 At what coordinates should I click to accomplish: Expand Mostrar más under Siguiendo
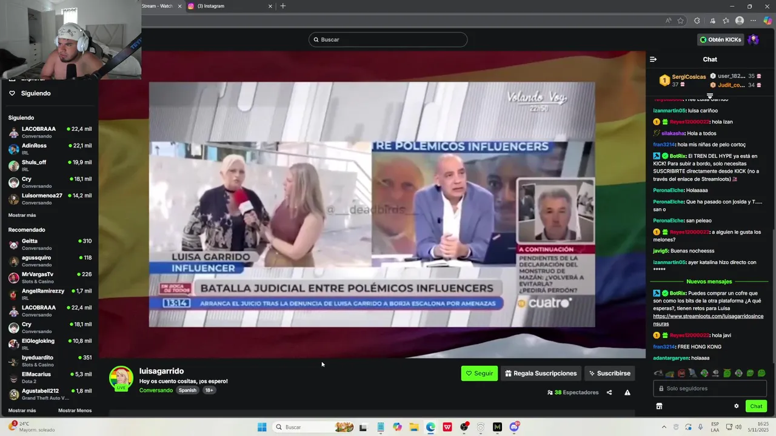tap(22, 215)
